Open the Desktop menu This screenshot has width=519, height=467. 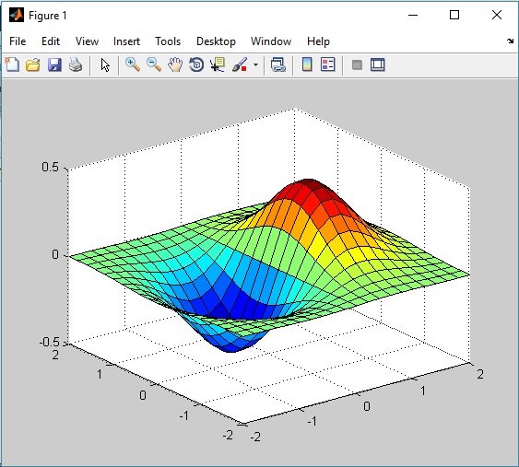[216, 41]
